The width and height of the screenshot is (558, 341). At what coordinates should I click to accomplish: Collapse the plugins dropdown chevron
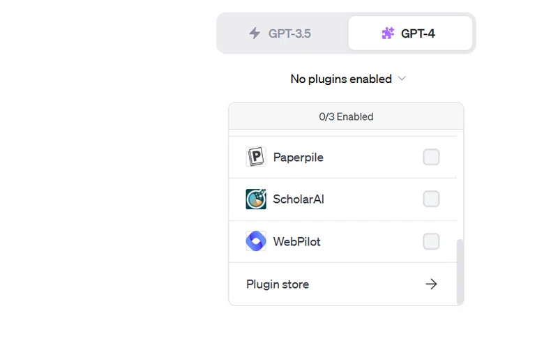click(x=402, y=79)
